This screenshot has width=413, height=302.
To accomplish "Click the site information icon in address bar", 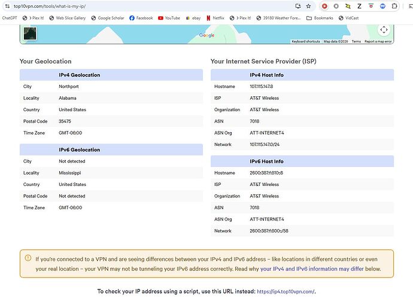I will (x=7, y=6).
